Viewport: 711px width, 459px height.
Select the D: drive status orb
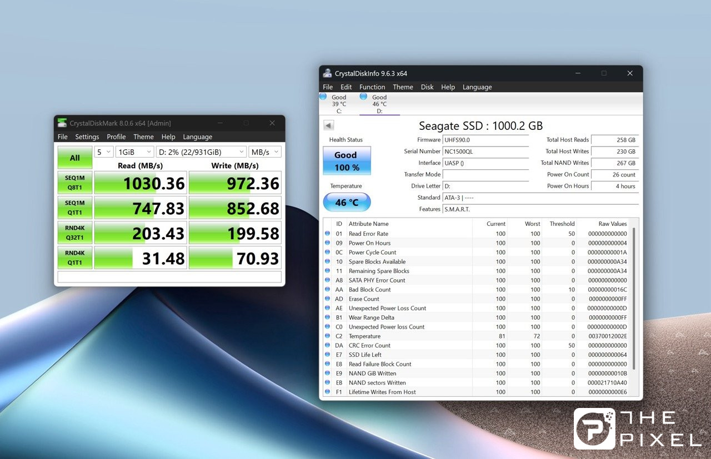click(x=363, y=97)
